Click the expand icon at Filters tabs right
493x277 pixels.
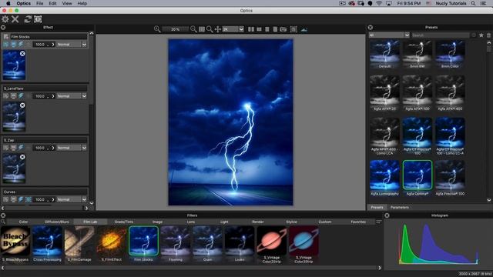tap(378, 222)
